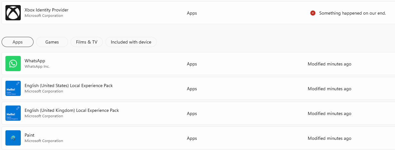Click Modified minutes ago on WhatsApp row

pos(329,64)
